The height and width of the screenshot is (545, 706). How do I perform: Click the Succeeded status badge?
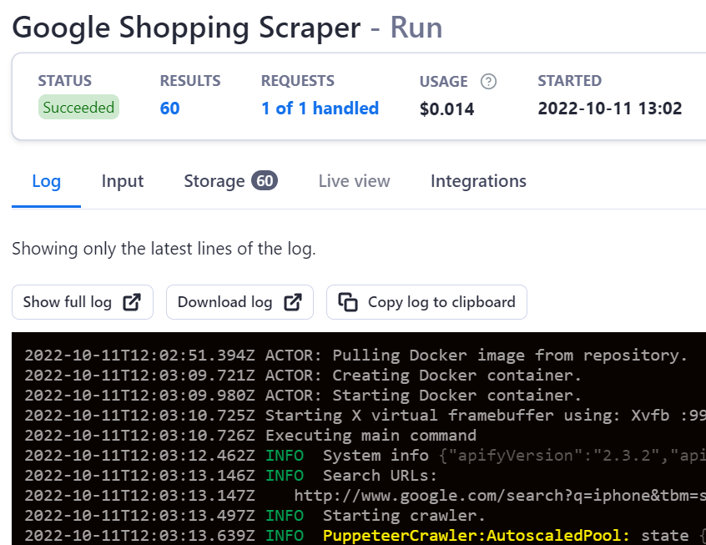pos(78,108)
